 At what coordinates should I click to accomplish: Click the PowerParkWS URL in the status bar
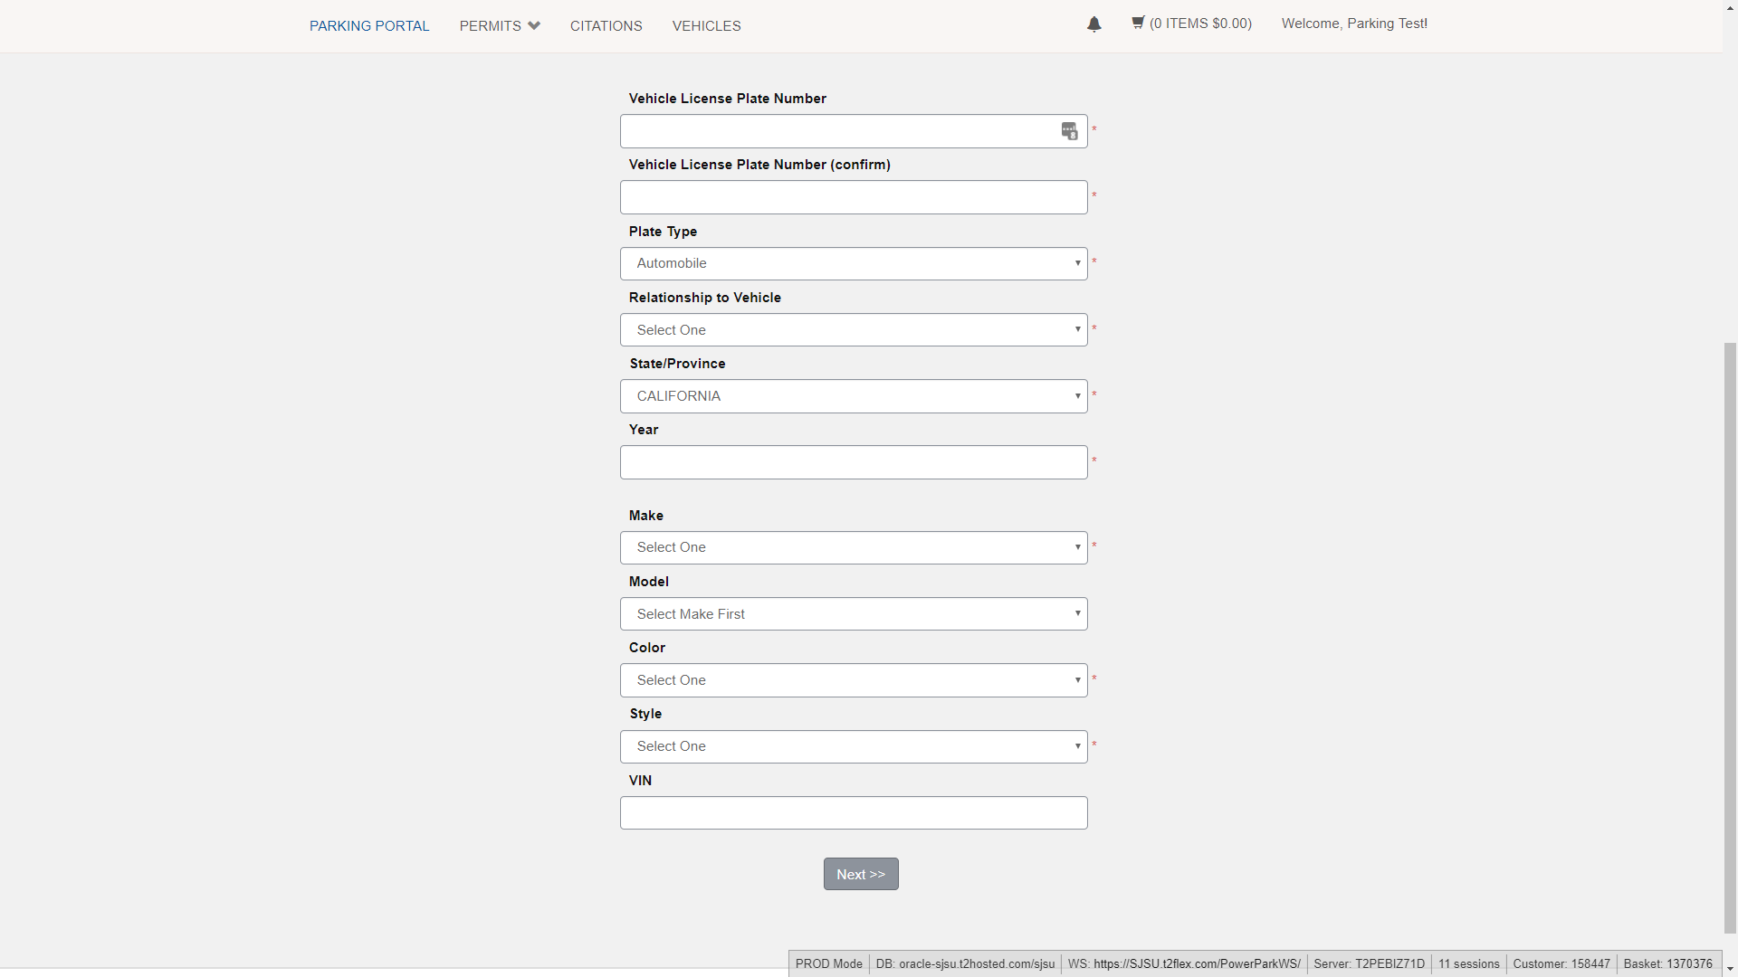[x=1197, y=963]
